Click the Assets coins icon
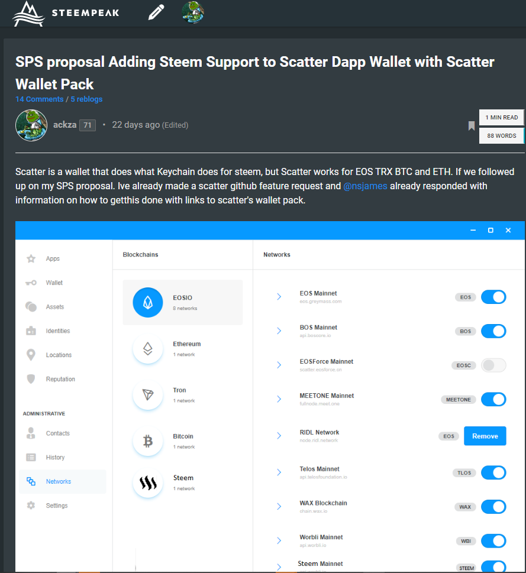The width and height of the screenshot is (526, 573). [31, 306]
